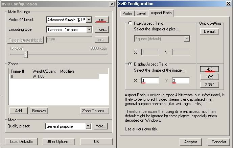Viewport: 233px width, 148px height.
Task: Click the 8000 kbps slider maximum label
Action: 99,48
